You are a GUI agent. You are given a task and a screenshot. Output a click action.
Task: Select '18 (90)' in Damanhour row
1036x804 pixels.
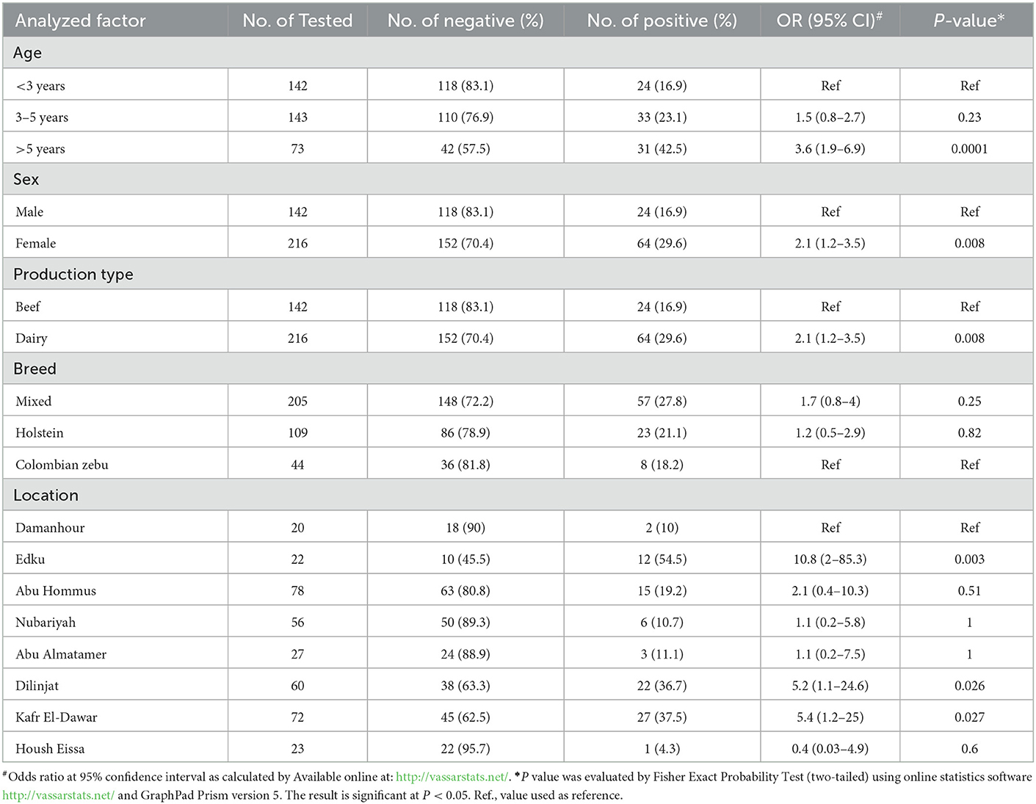click(x=466, y=528)
